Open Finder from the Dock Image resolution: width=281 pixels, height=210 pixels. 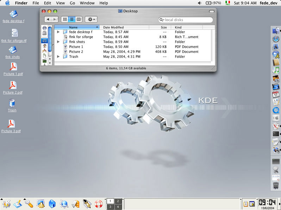point(276,31)
